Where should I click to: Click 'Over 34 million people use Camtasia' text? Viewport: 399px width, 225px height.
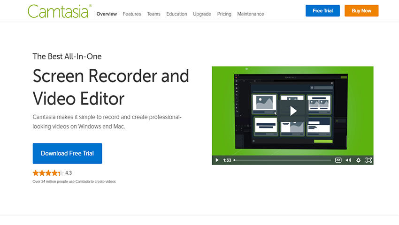pos(74,181)
